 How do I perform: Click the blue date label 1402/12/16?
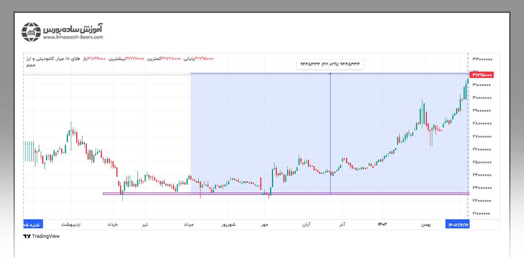pyautogui.click(x=457, y=225)
